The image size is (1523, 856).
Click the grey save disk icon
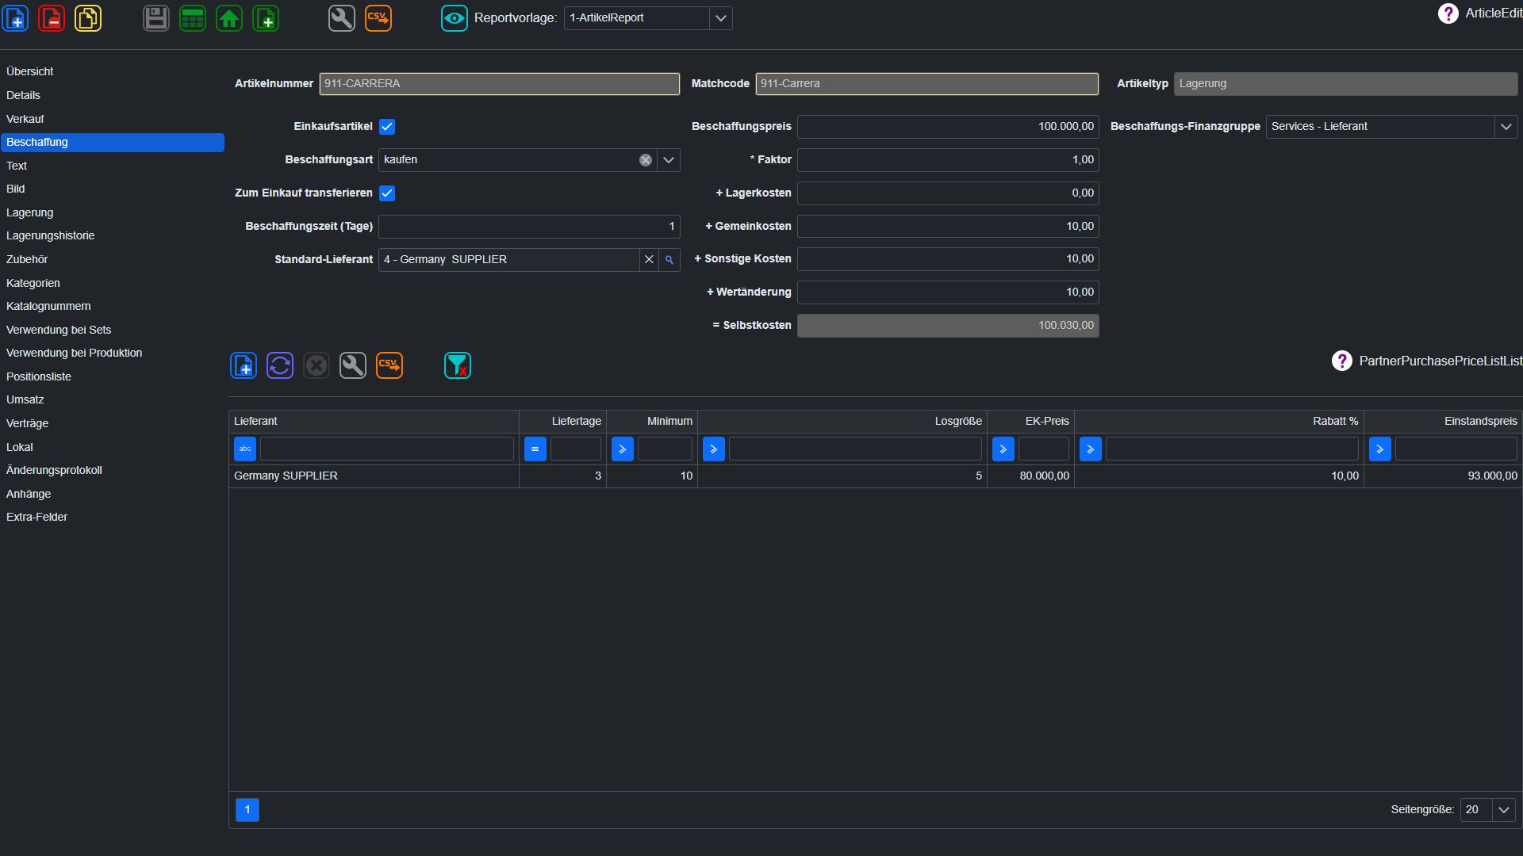coord(156,18)
